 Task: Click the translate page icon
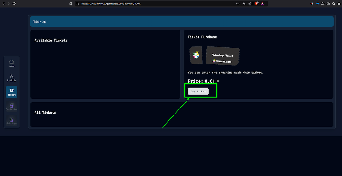click(x=244, y=3)
